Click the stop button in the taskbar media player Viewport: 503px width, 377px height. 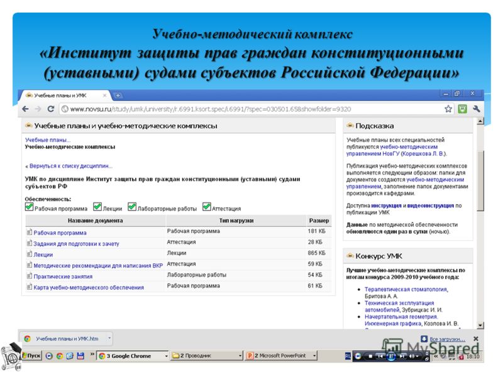coord(370,356)
